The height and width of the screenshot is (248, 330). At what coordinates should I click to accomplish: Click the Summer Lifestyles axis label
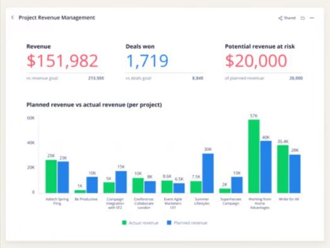click(x=202, y=201)
